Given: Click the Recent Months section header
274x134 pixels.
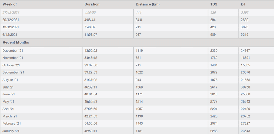Looking at the screenshot, I should [x=16, y=43].
